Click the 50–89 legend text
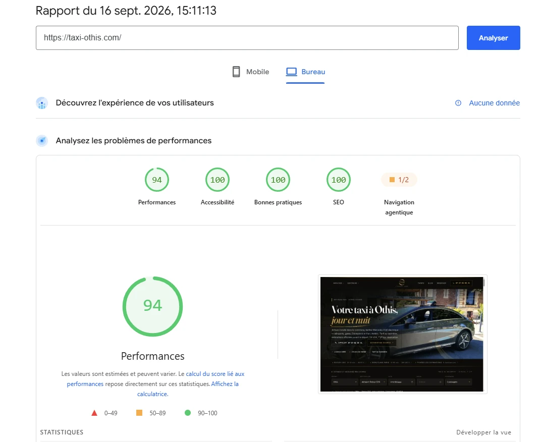Screen dimensions: 541x442 157,413
